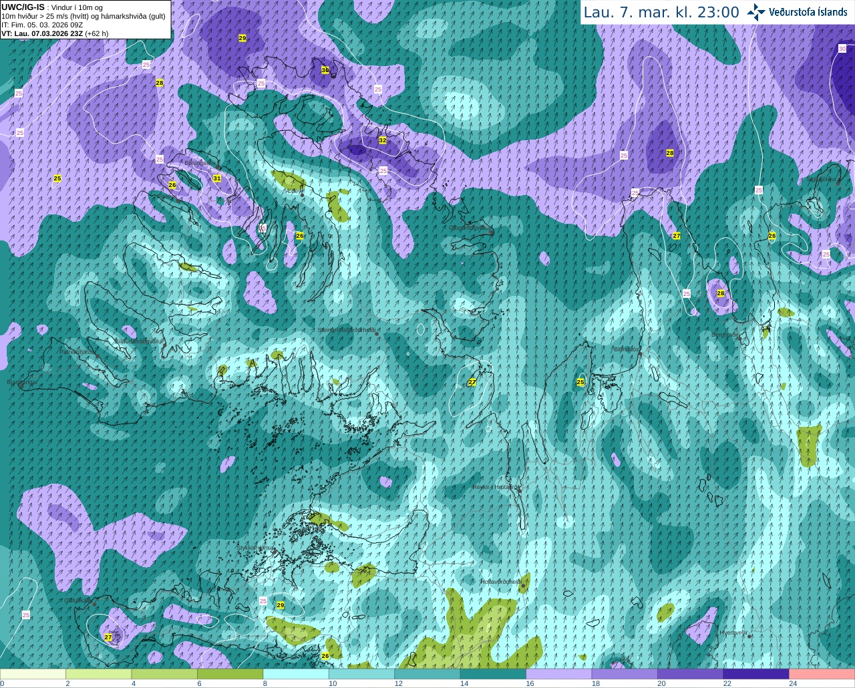Click the yellow 31 gust label near Bolungarvík
This screenshot has height=688, width=855.
click(x=217, y=178)
